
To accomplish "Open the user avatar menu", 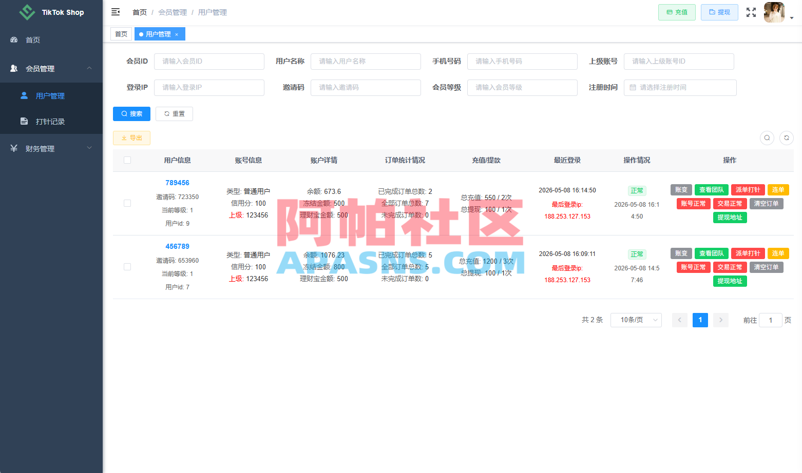I will (774, 12).
